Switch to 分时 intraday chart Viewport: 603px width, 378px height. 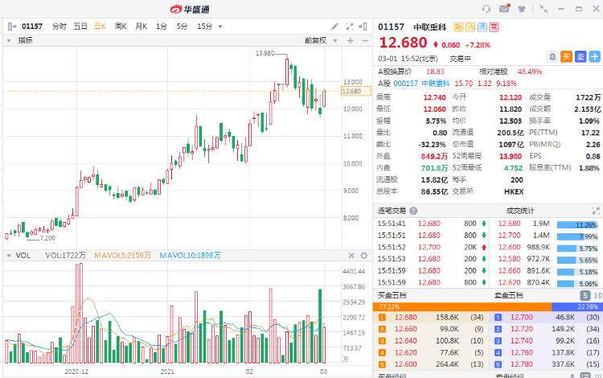(x=59, y=27)
